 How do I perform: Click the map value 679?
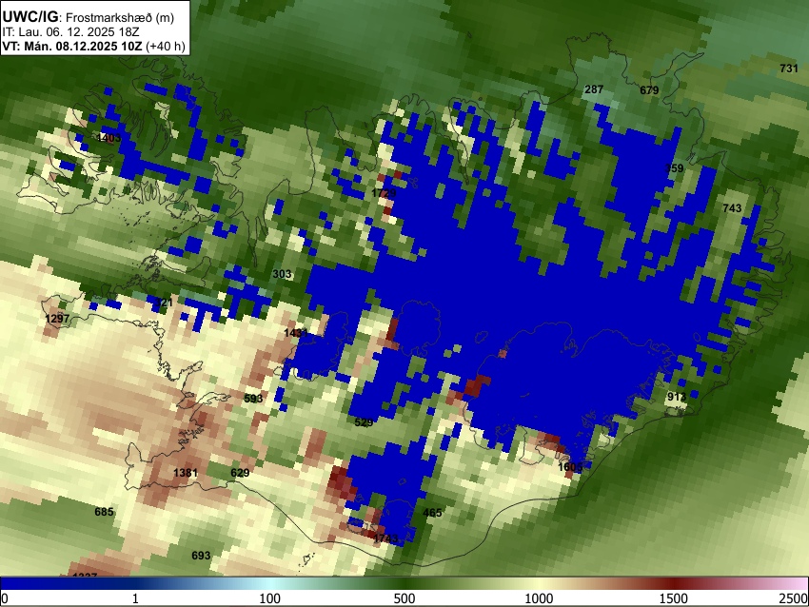point(649,90)
